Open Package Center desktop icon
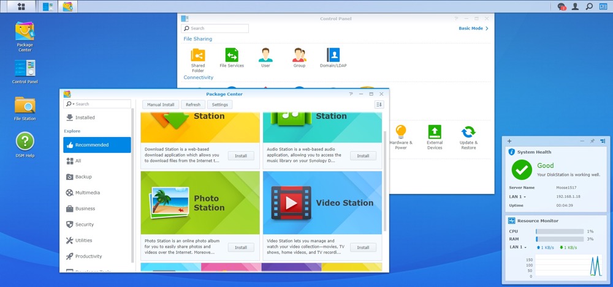Image resolution: width=613 pixels, height=287 pixels. 25,37
